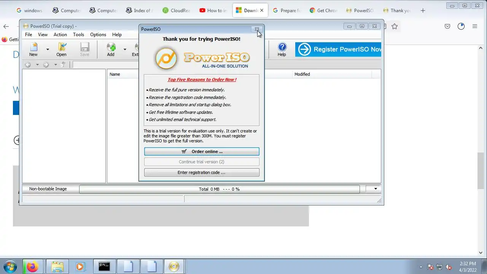Click the New image file toolbar icon
Viewport: 487px width, 274px height.
coord(33,49)
